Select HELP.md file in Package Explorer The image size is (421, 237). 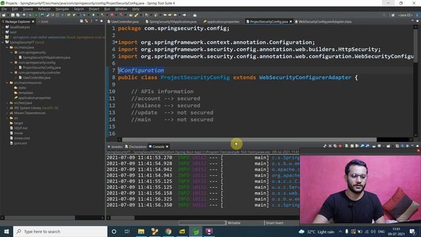[20, 128]
